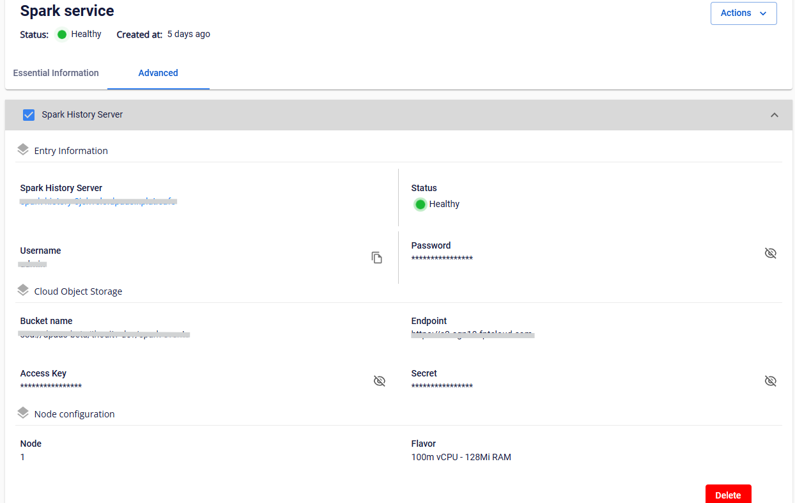Click the masked Access Key asterisks
The image size is (795, 503).
click(51, 387)
